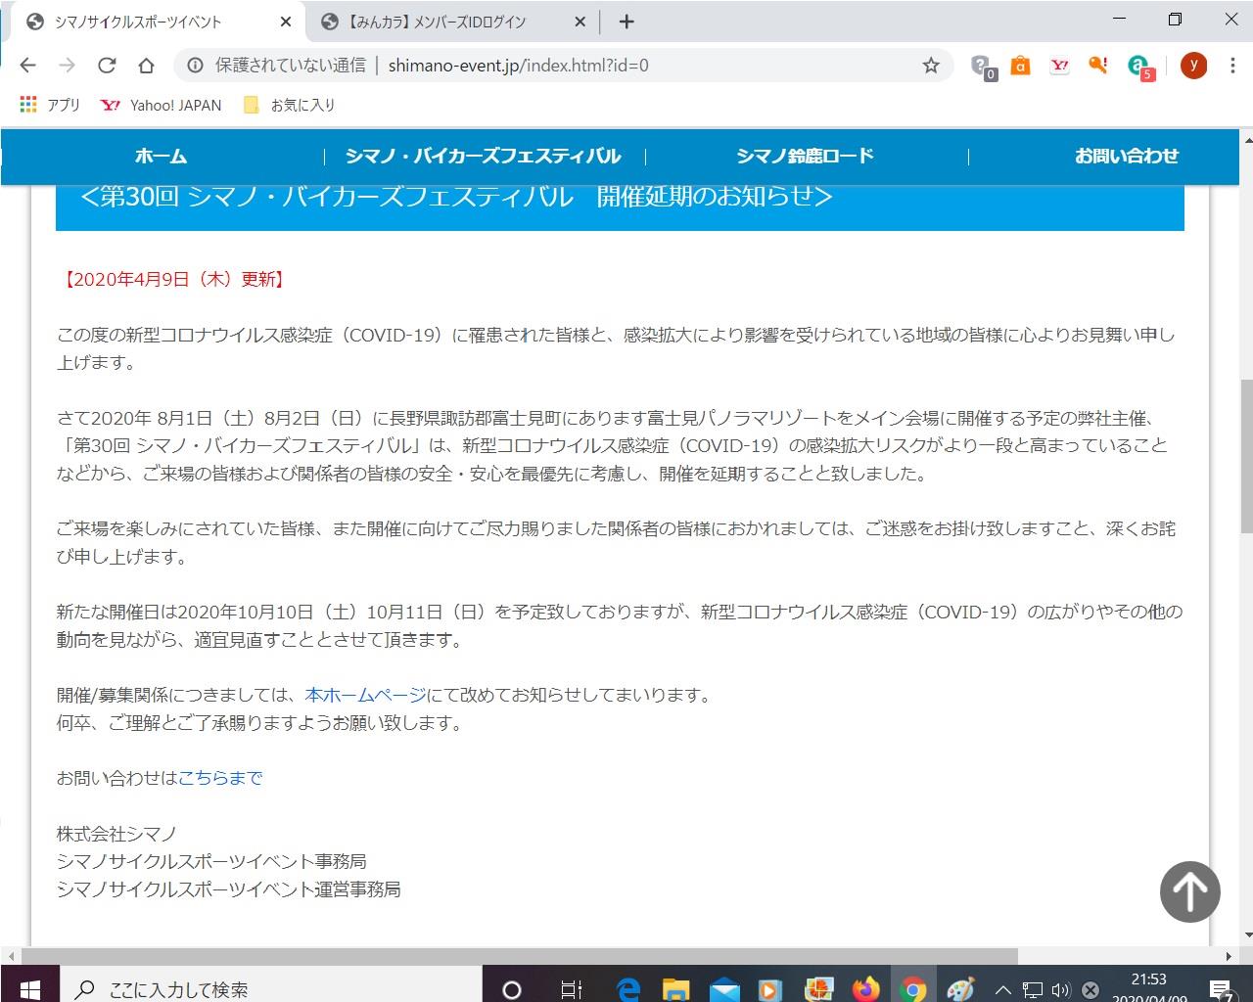Reload the current page
Viewport: 1253px width, 1002px height.
[107, 66]
